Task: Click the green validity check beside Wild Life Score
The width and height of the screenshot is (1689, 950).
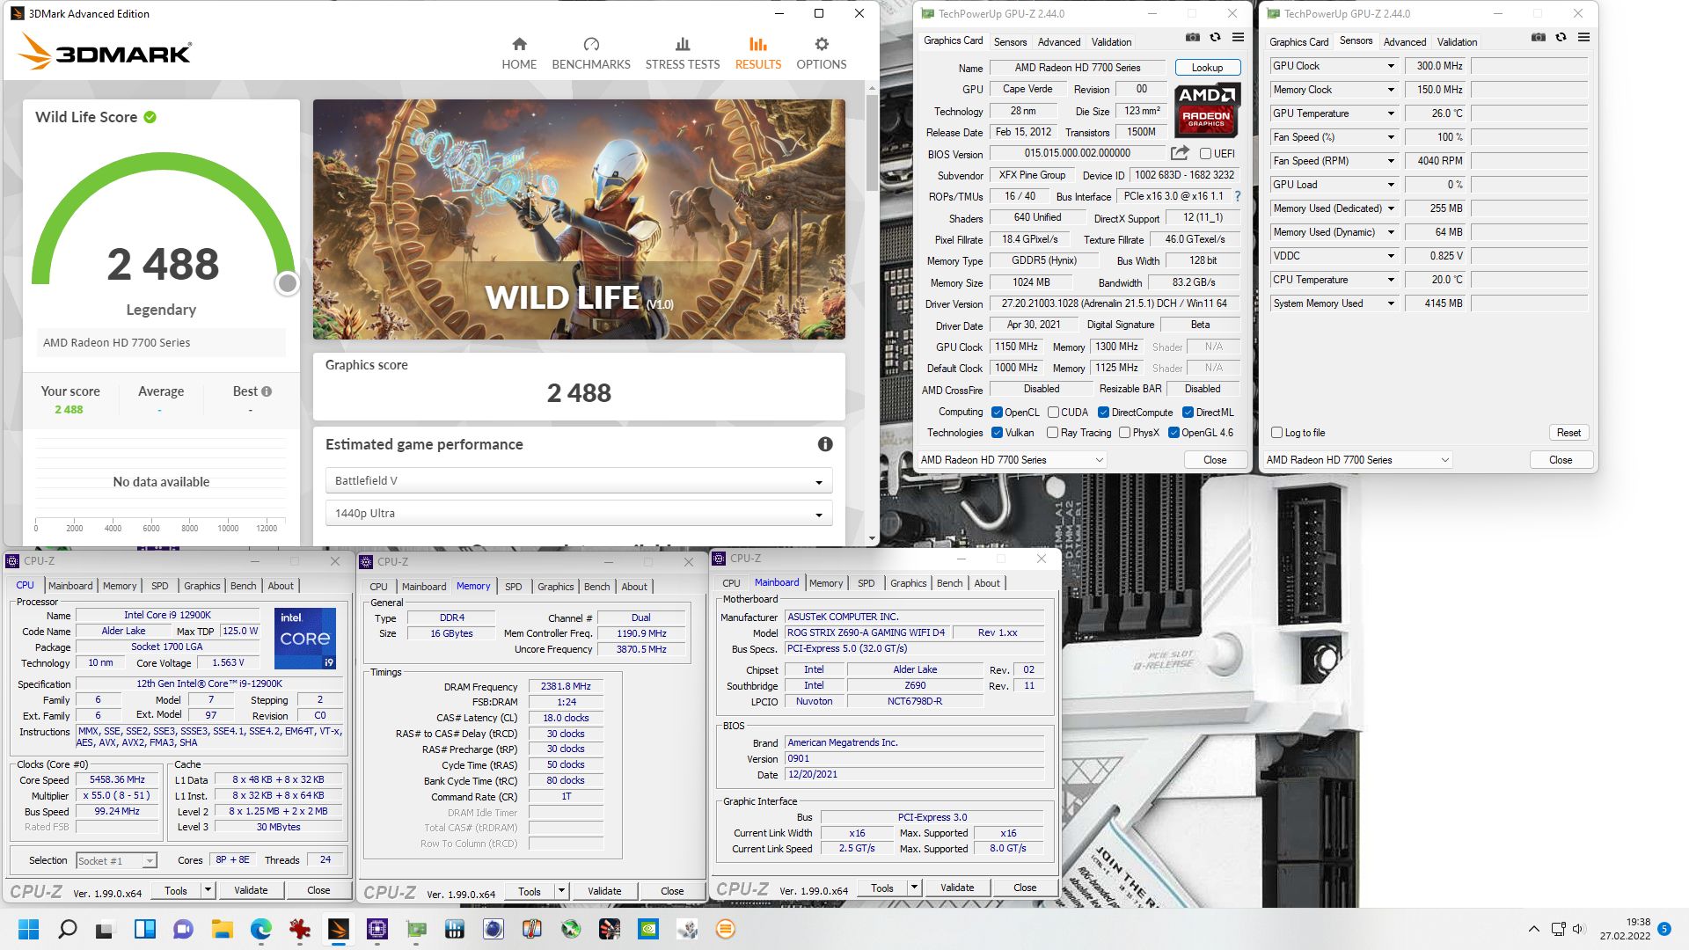Action: [150, 117]
